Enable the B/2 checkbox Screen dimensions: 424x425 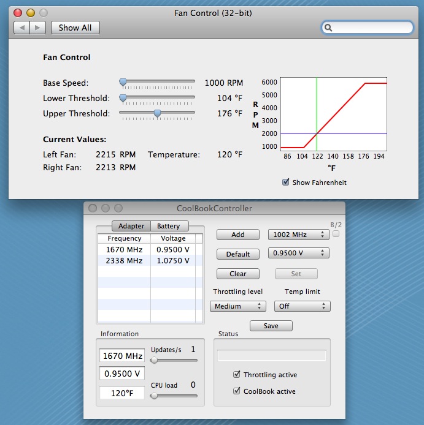[336, 234]
